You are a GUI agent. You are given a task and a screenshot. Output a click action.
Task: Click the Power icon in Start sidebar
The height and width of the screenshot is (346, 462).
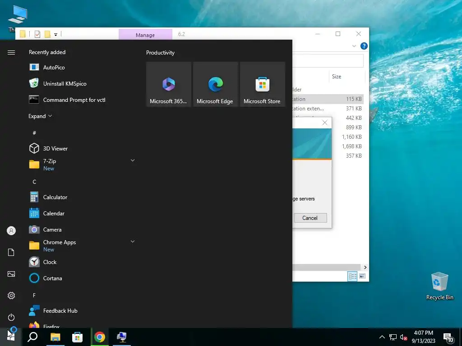(x=11, y=317)
